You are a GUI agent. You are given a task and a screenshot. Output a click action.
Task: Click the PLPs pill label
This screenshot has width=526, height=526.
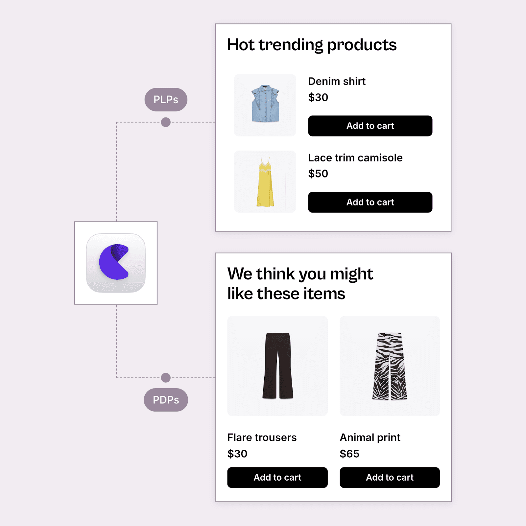[x=166, y=99]
